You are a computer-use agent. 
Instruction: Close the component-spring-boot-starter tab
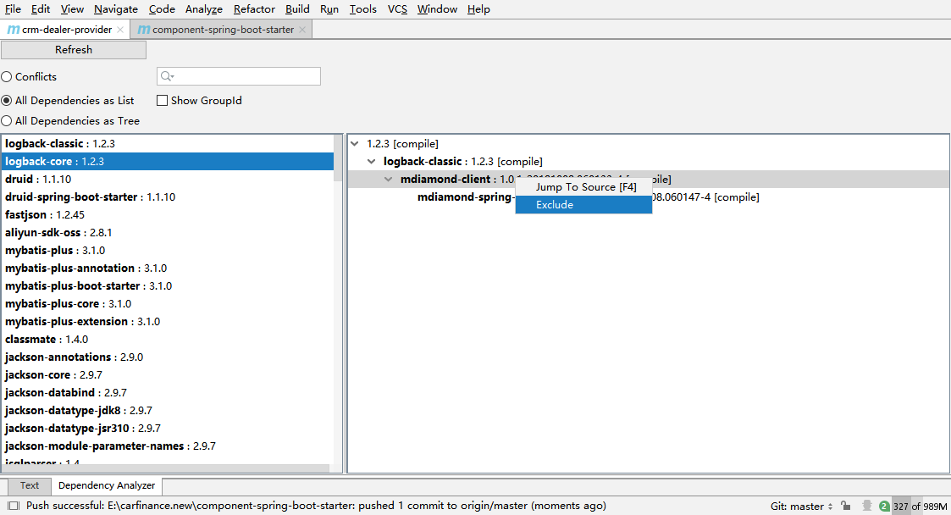pyautogui.click(x=302, y=30)
